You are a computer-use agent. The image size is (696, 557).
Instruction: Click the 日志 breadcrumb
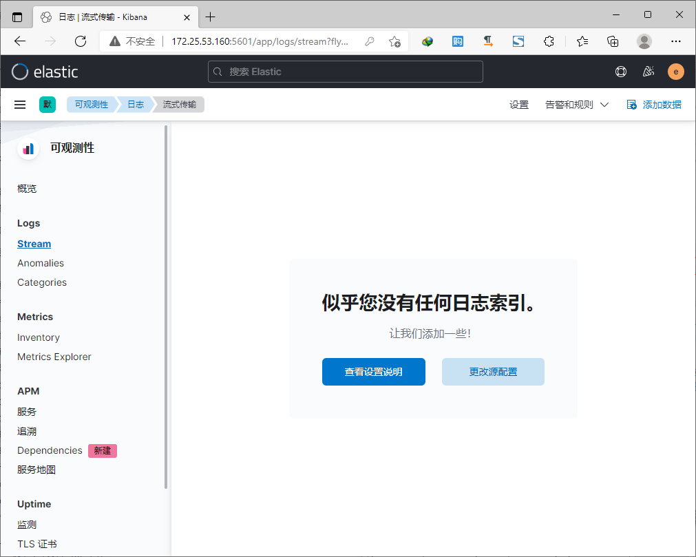pos(136,105)
